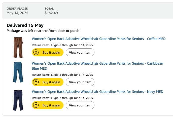
Task: Click the Delivered 15 May heading
Action: (25, 25)
